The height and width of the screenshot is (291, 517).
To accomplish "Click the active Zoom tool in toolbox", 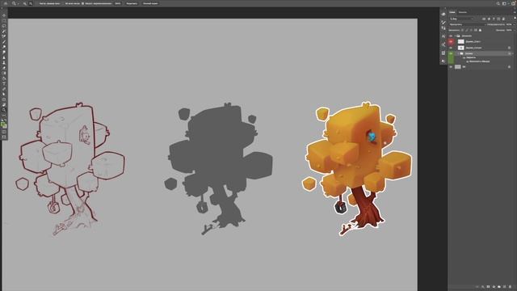I will (x=4, y=110).
